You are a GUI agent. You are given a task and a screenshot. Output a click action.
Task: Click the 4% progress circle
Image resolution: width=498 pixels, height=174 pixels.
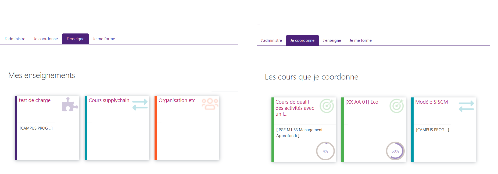coord(325,151)
